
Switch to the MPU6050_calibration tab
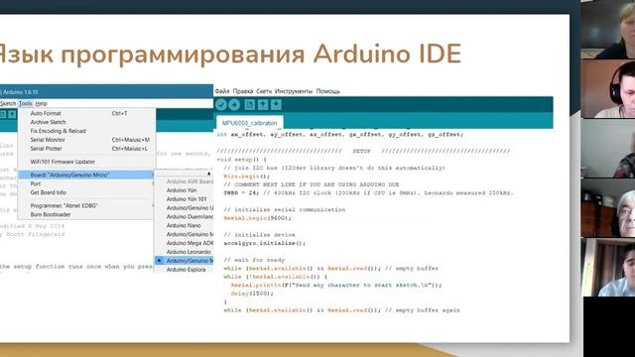tap(249, 123)
